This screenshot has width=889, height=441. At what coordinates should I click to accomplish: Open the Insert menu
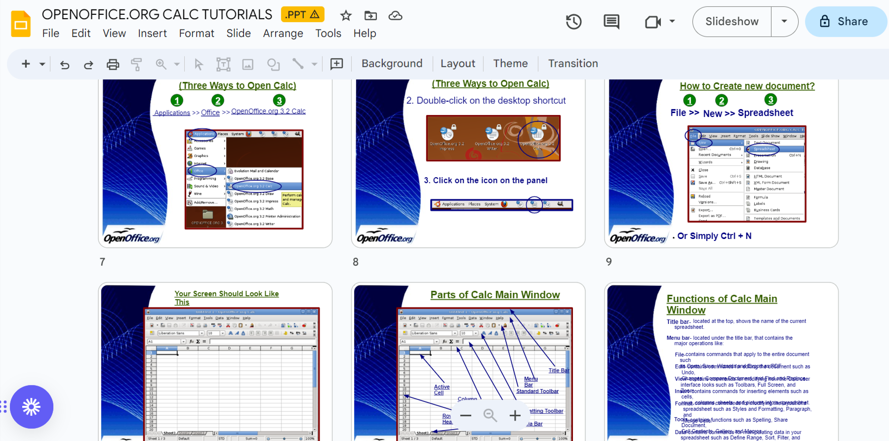click(152, 34)
